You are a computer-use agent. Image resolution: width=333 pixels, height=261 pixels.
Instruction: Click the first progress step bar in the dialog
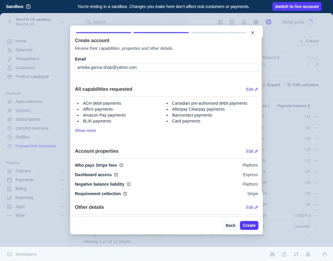[104, 33]
